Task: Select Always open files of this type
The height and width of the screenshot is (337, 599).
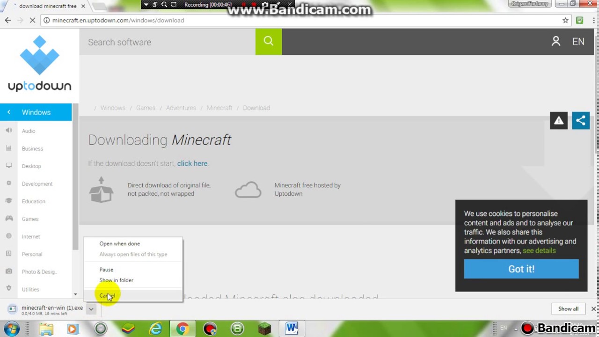Action: [x=133, y=254]
